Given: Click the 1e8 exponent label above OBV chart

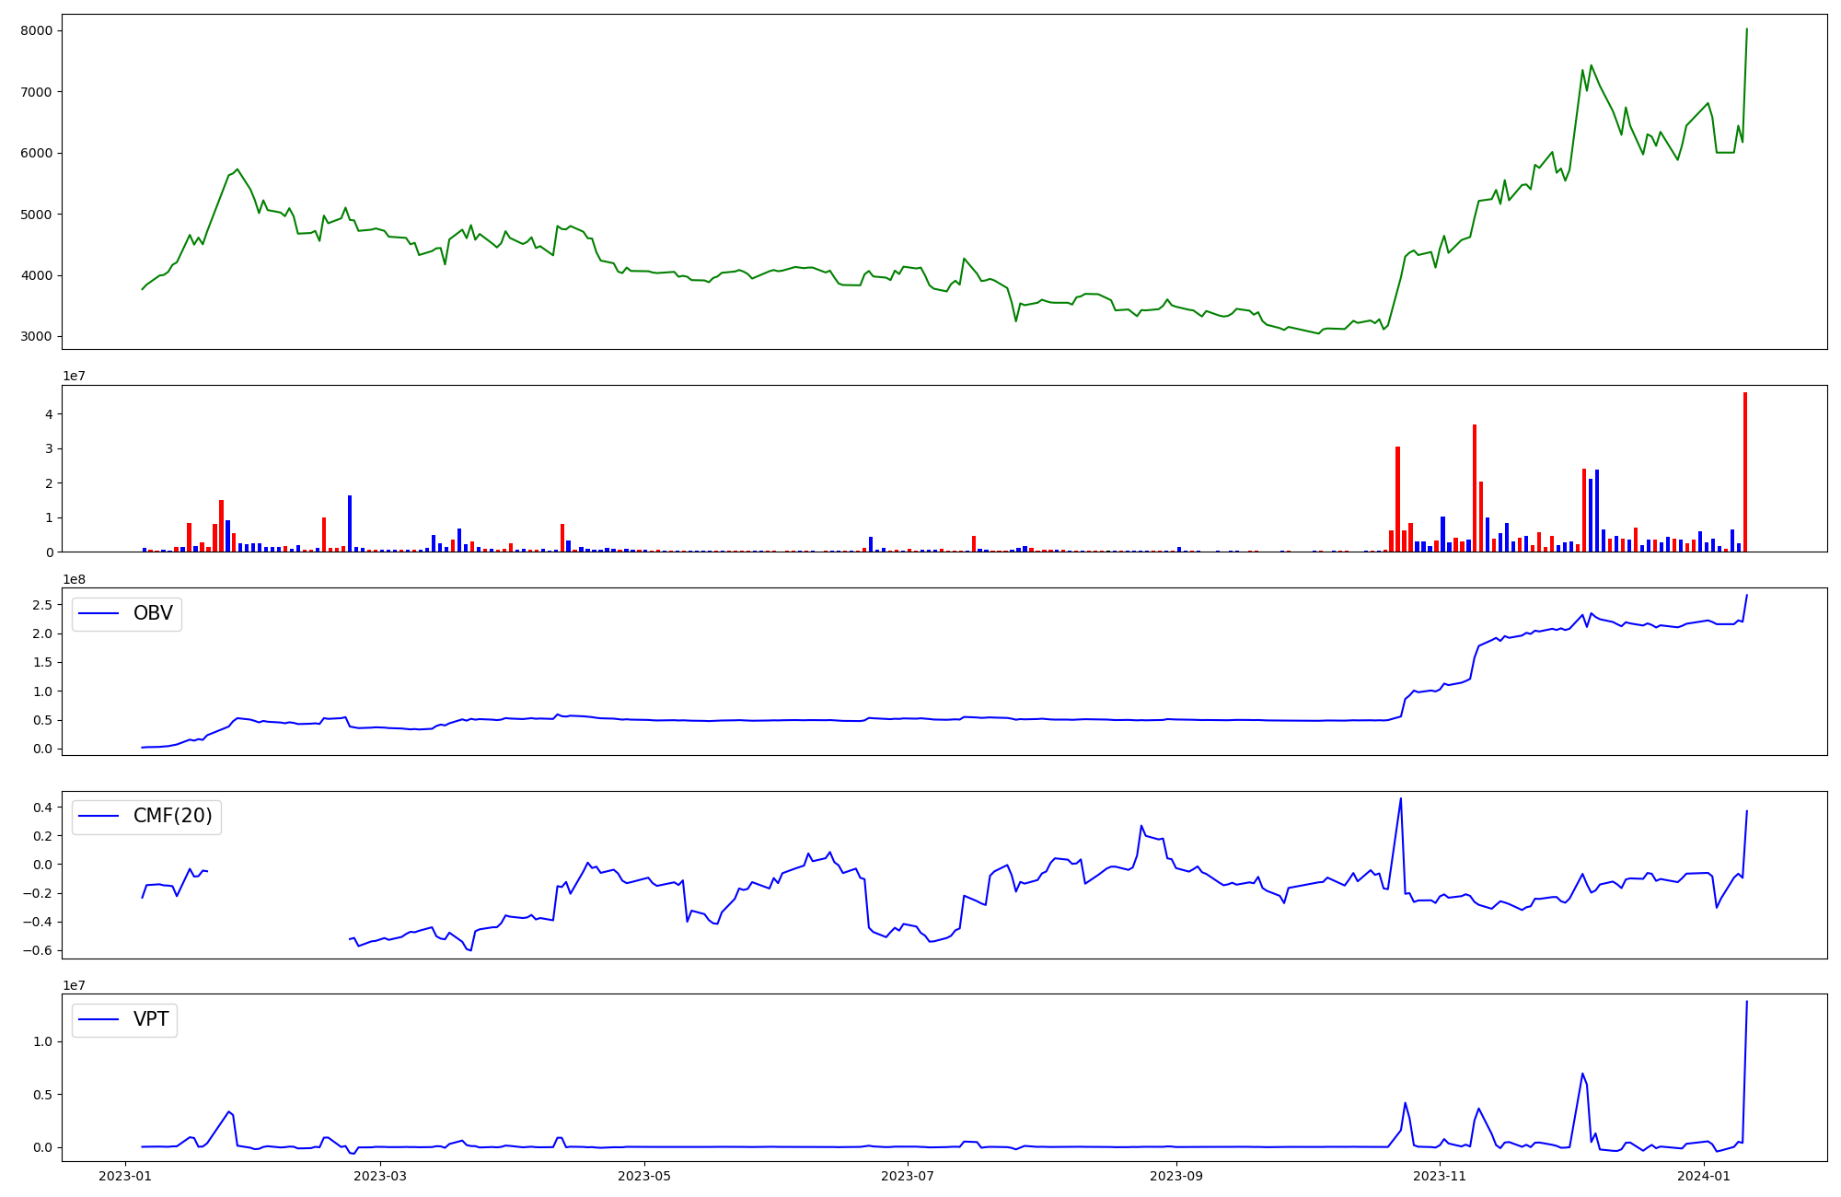Looking at the screenshot, I should 74,579.
